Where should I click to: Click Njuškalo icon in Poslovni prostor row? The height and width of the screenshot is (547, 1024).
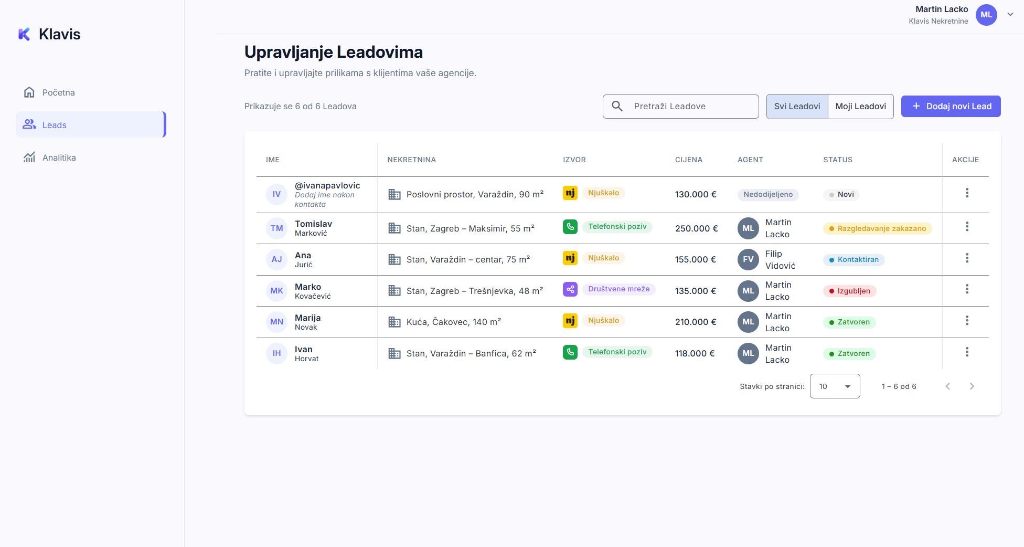(570, 193)
